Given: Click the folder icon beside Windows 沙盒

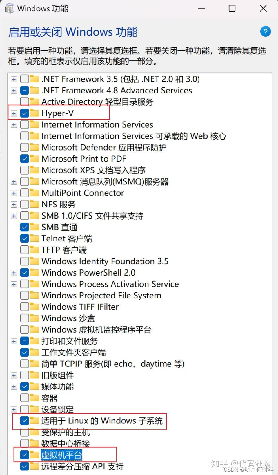Looking at the screenshot, I should pyautogui.click(x=34, y=318).
